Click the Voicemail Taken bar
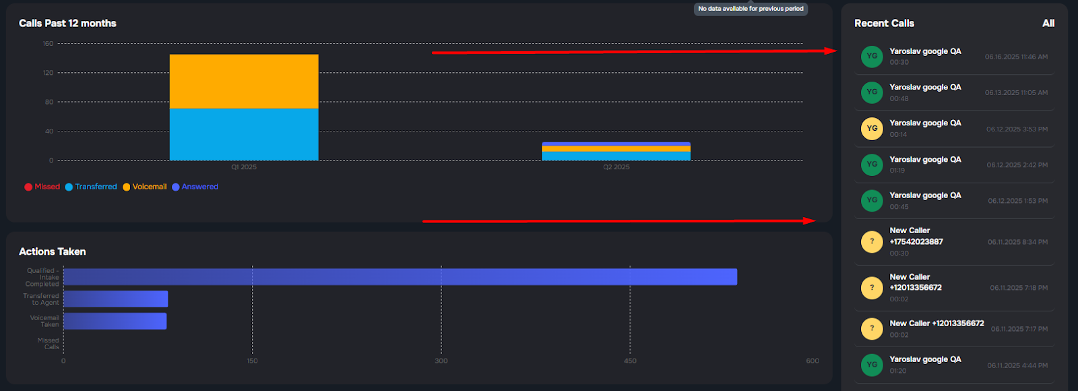The width and height of the screenshot is (1078, 391). tap(115, 321)
